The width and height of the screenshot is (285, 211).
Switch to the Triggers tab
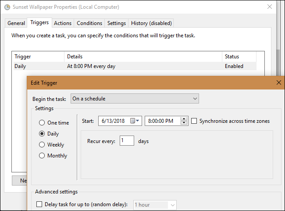point(39,22)
